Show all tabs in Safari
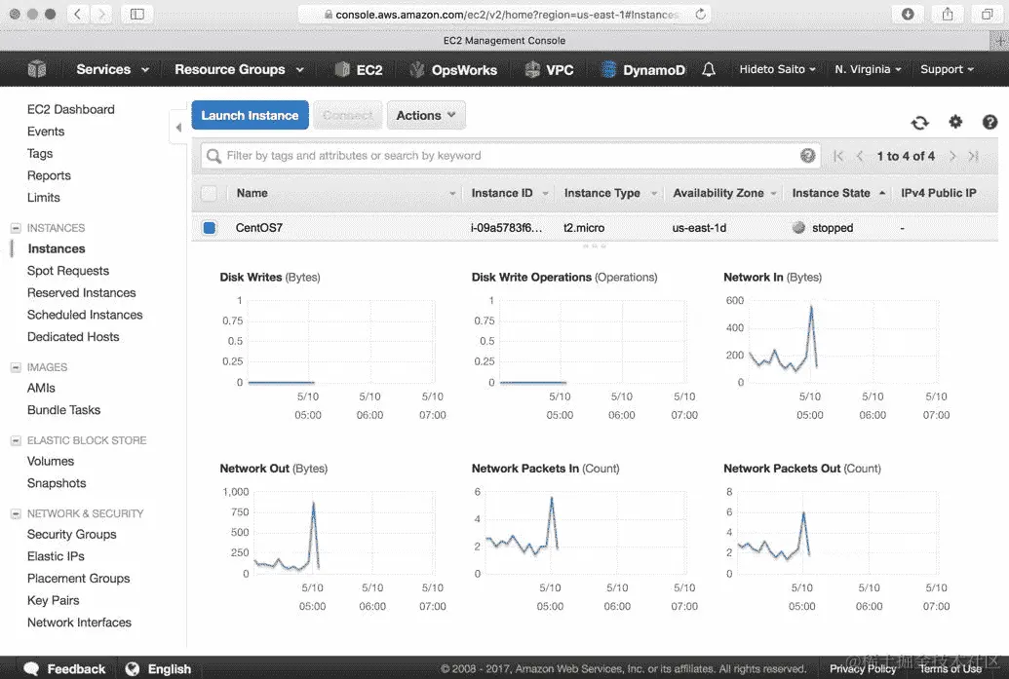Viewport: 1009px width, 679px height. tap(987, 14)
